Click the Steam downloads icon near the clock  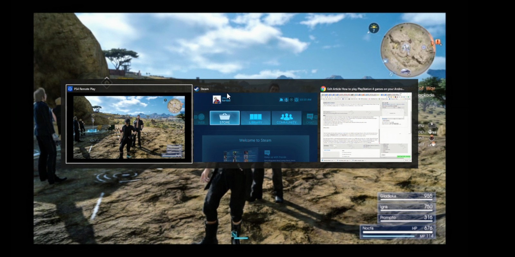(x=286, y=100)
